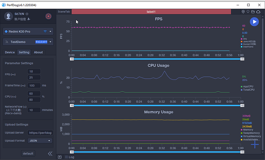Click the CPU Usage chart title

point(158,66)
